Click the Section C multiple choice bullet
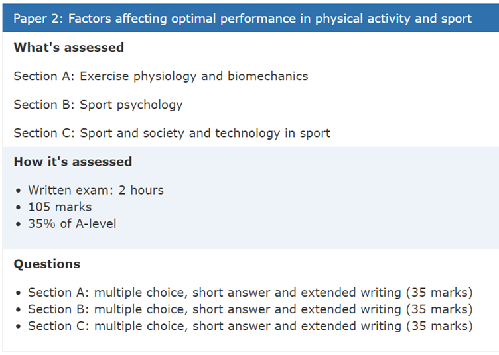 pos(249,326)
